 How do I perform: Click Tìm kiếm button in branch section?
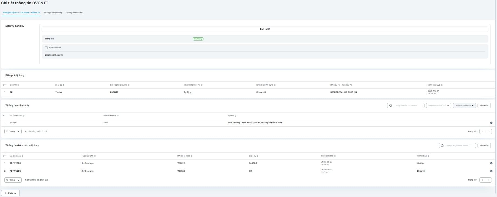tap(484, 106)
